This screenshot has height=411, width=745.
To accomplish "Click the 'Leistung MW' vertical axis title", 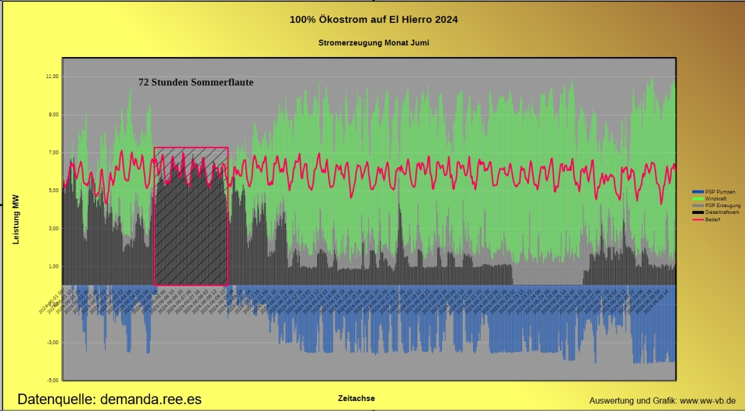I will click(16, 219).
